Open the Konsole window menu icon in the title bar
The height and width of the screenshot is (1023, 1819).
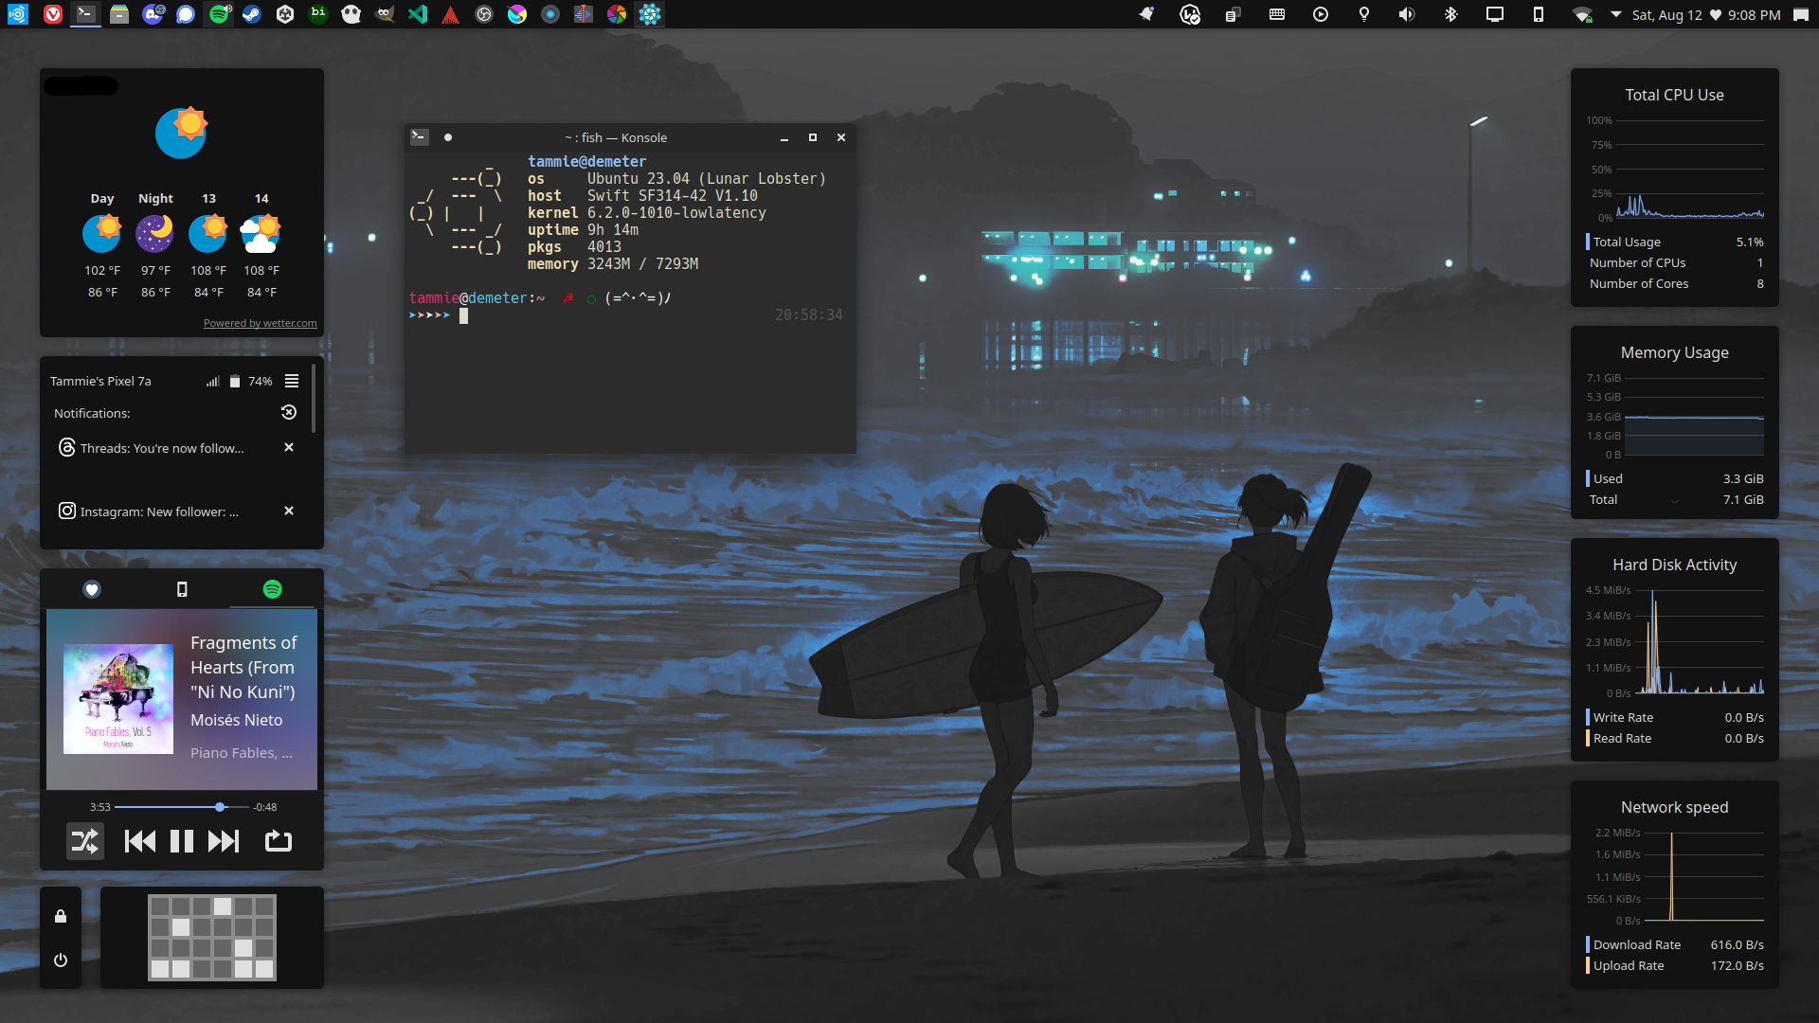(x=420, y=137)
